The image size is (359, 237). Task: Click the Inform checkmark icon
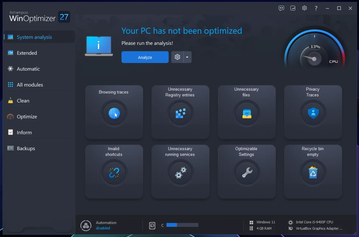pos(10,132)
